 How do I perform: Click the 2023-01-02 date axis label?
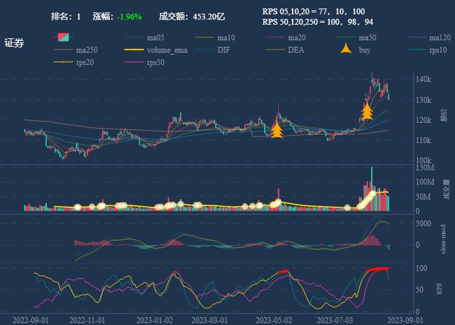point(156,320)
